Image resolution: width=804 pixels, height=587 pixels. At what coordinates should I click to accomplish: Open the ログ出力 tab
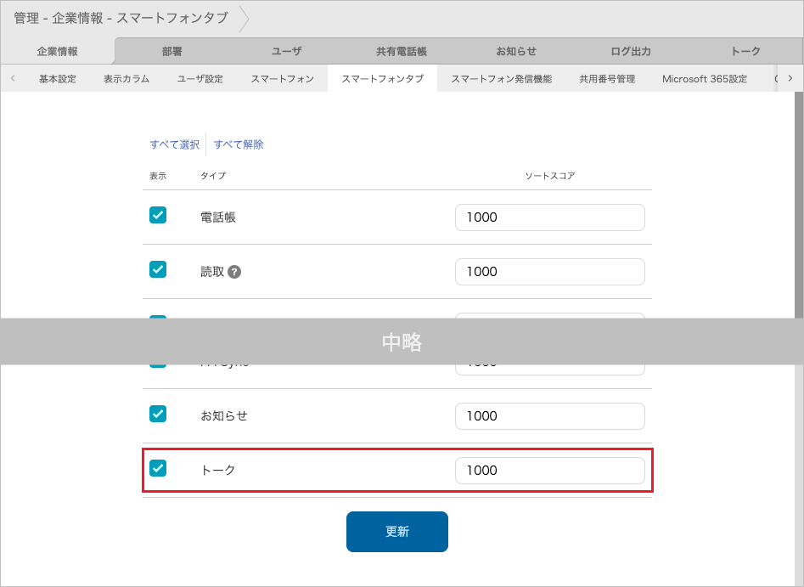[x=630, y=51]
